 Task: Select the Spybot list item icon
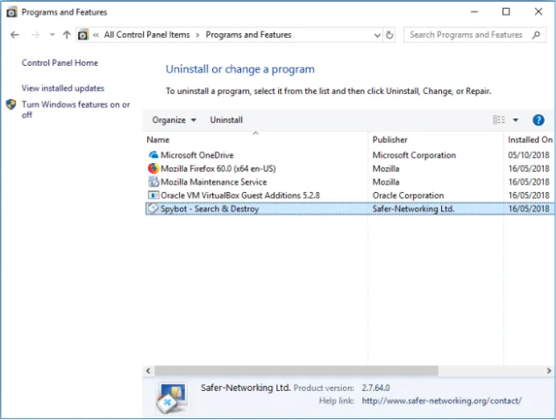pos(153,209)
